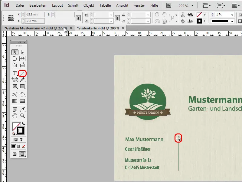Select the Content Placer tool
This screenshot has width=242, height=182.
[x=22, y=65]
